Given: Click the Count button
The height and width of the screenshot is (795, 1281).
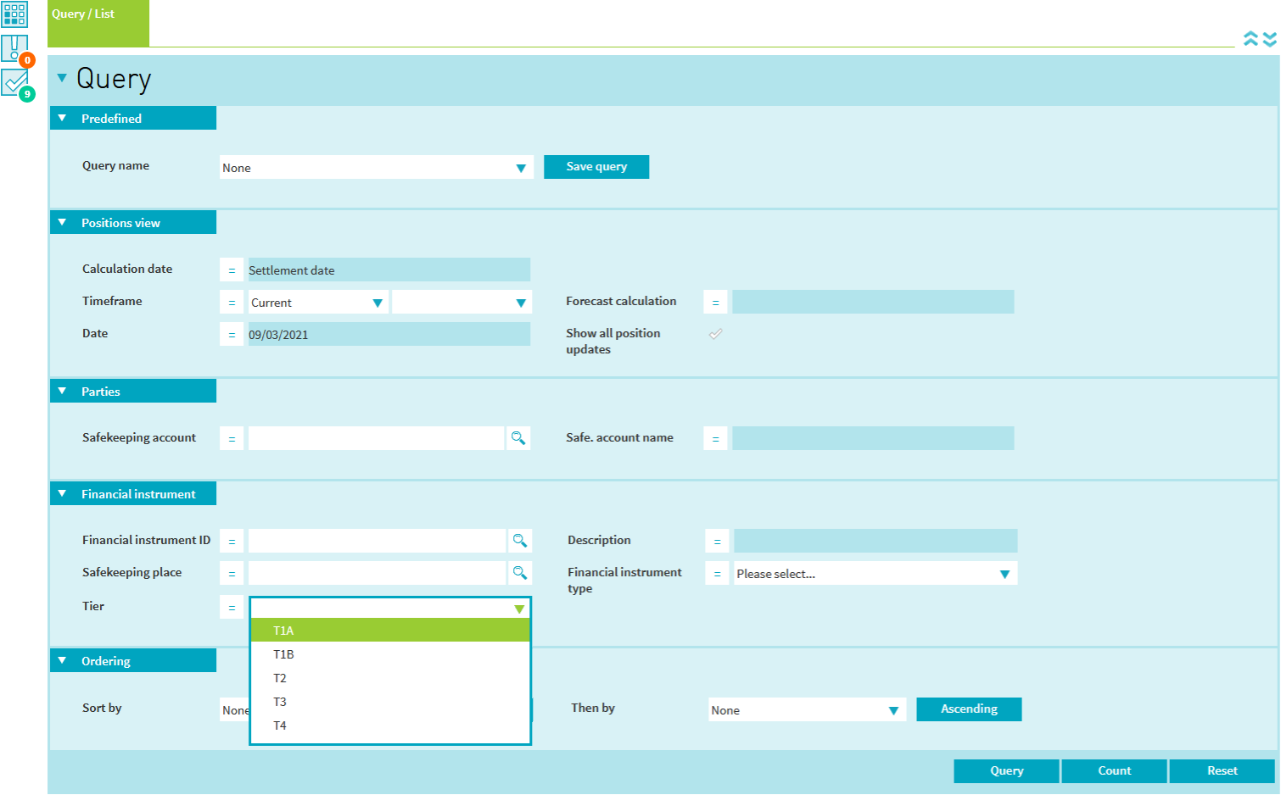Looking at the screenshot, I should point(1114,771).
